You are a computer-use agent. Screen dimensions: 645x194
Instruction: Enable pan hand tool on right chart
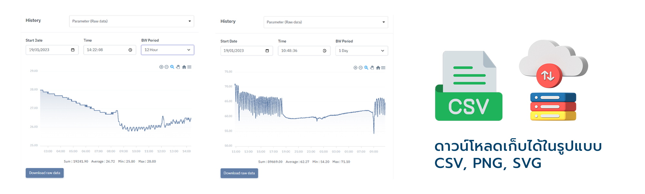point(372,68)
